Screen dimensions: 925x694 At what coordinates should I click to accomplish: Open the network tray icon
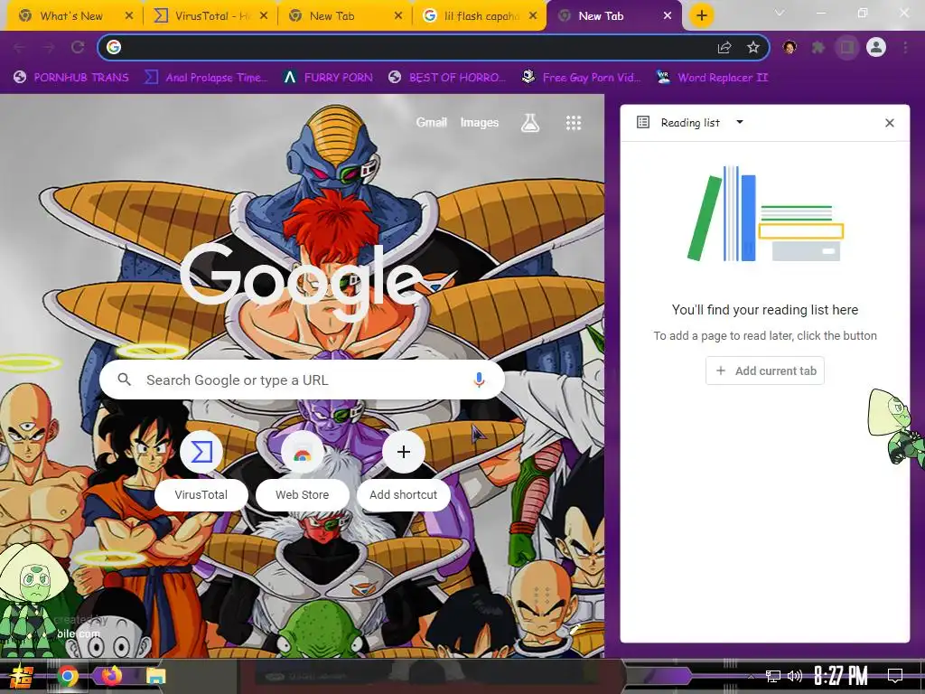click(x=773, y=676)
